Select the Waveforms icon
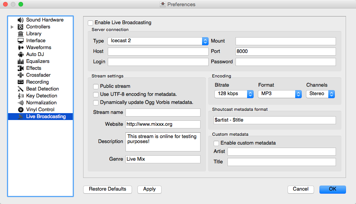356x204 pixels. [21, 48]
